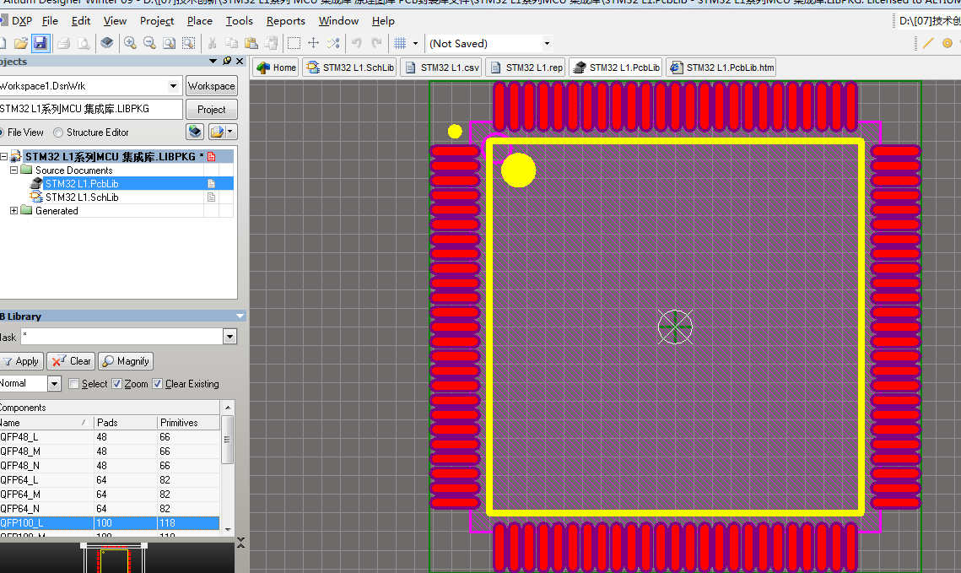Viewport: 961px width, 573px height.
Task: Open the Workspace1.DsnWrk dropdown arrow
Action: (174, 86)
